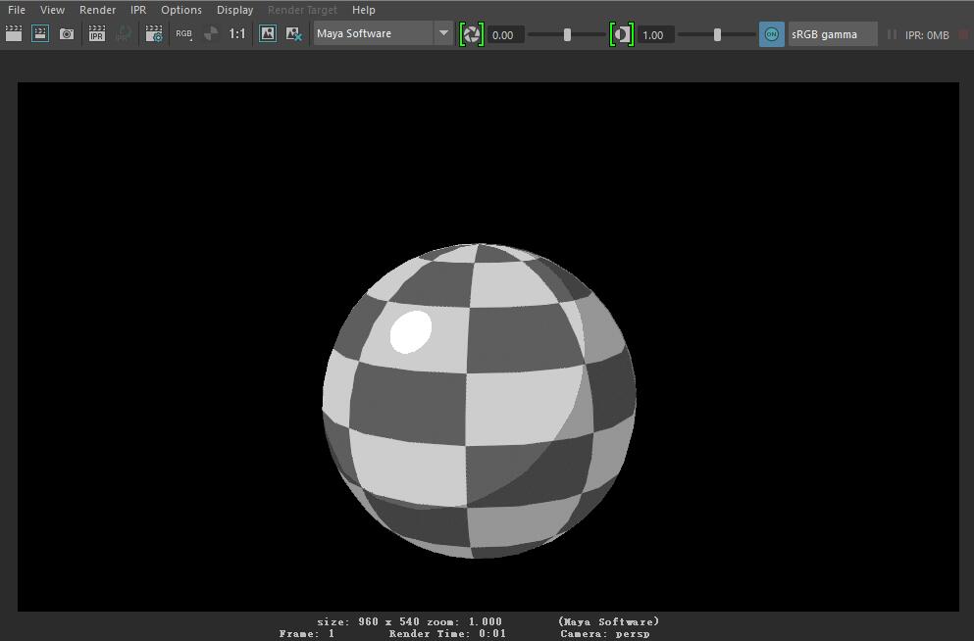Click the 'Camera: persp' status text
The height and width of the screenshot is (641, 974).
[x=604, y=633]
